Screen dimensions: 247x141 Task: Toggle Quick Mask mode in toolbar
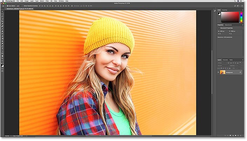tap(2, 68)
